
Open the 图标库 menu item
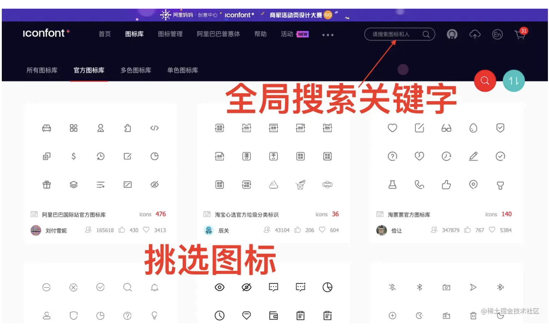coord(134,34)
